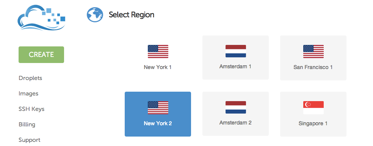Open Droplets in the sidebar

pos(30,78)
